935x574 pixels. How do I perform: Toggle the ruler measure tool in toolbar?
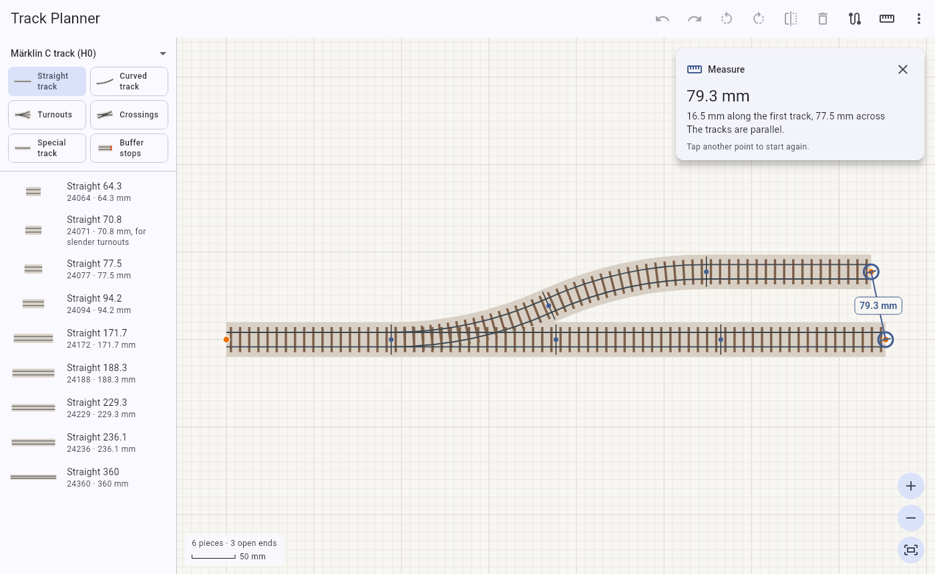tap(887, 19)
